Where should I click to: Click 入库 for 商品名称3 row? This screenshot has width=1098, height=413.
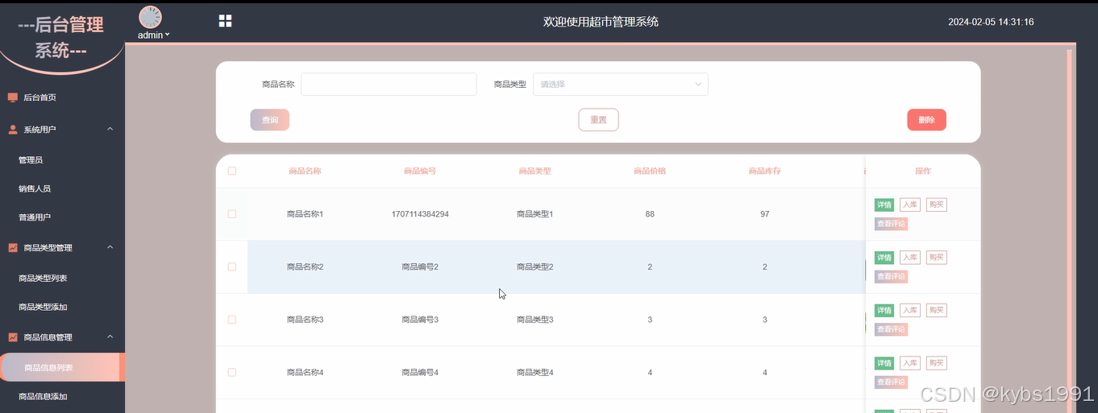tap(910, 311)
